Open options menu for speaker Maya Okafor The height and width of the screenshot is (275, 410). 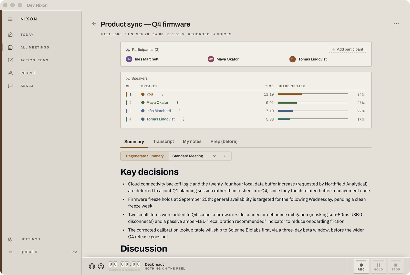pos(178,103)
